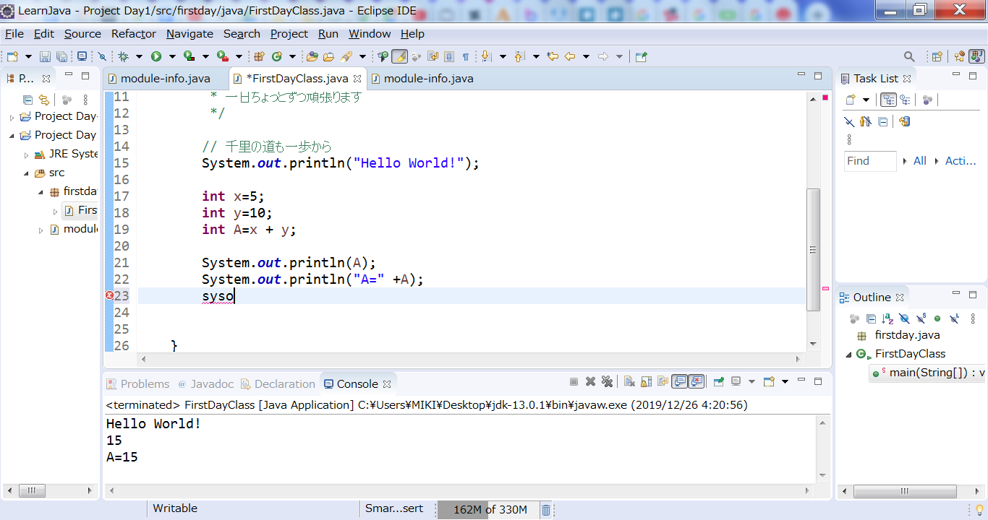Click Collapse All in the Package Explorer toolbar

27,100
